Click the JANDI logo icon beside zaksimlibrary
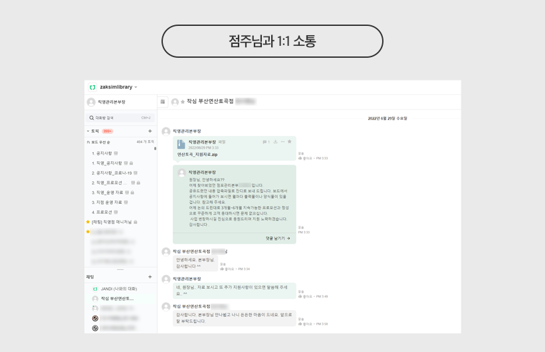This screenshot has height=352, width=545. click(93, 87)
